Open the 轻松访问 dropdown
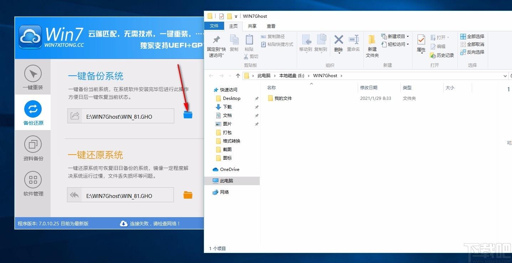Viewport: 512px width, 263px height. pos(395,44)
